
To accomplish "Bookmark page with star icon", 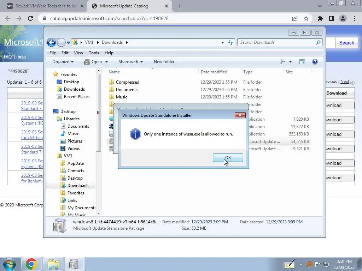I will (x=306, y=18).
